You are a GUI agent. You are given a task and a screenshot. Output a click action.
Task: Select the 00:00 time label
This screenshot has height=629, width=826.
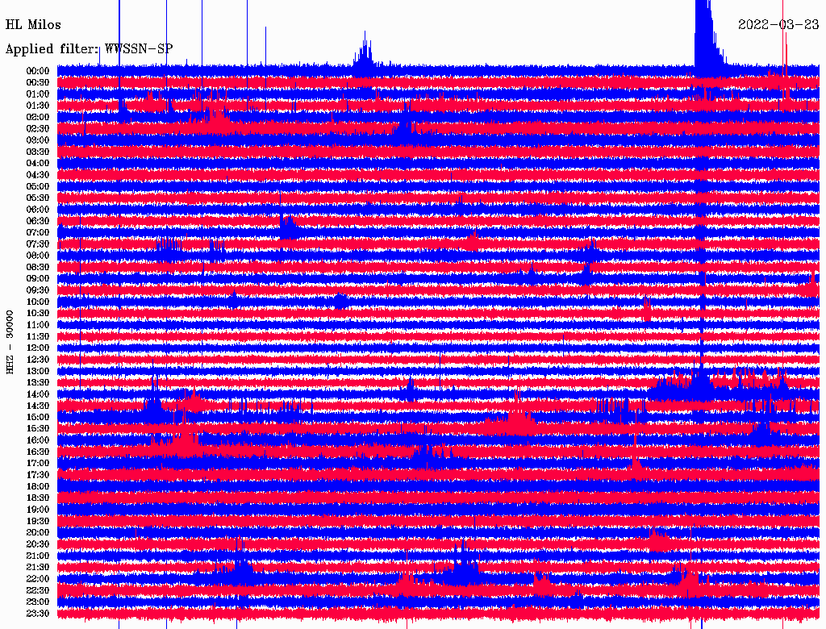click(38, 71)
